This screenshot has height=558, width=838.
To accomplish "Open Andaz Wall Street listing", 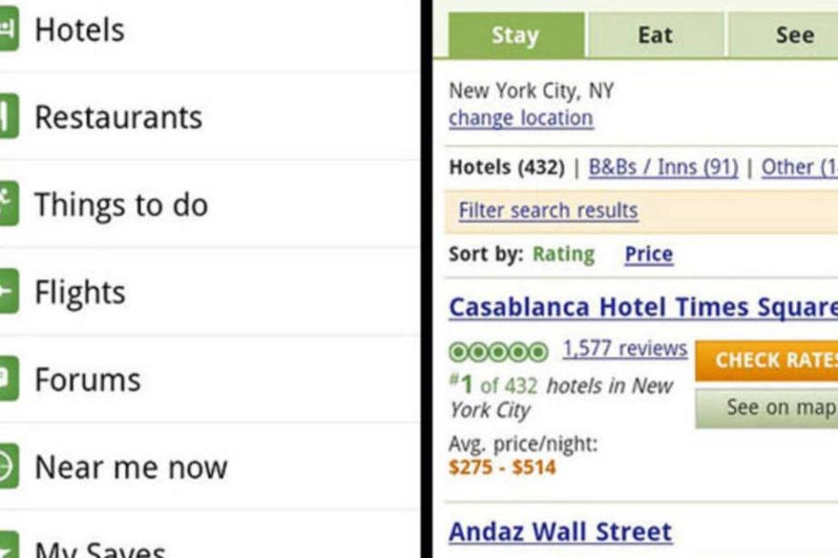I will (x=560, y=532).
